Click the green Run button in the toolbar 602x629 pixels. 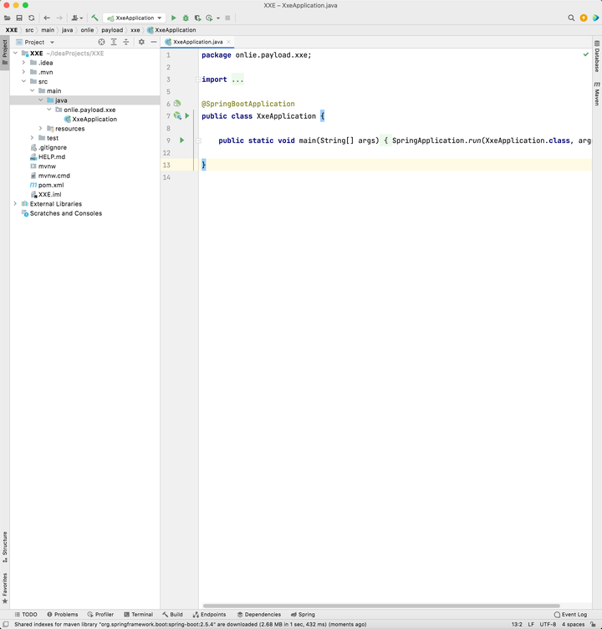(174, 18)
